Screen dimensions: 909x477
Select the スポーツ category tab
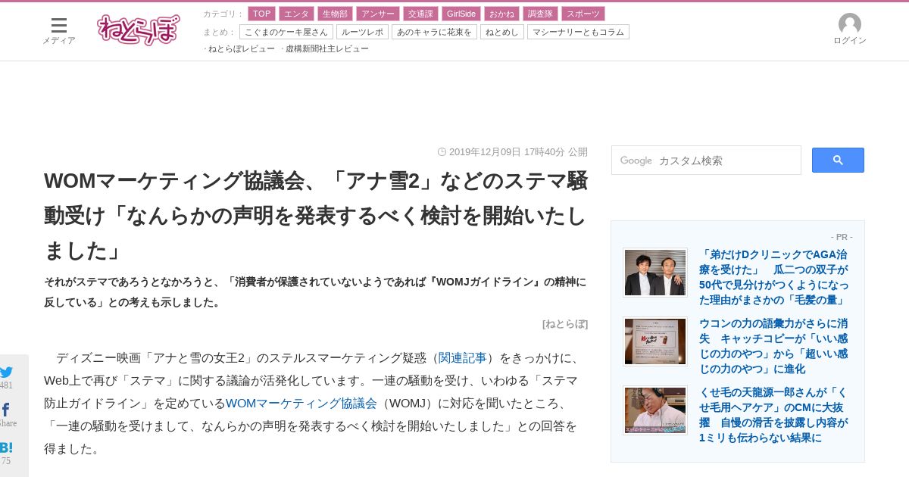[583, 14]
